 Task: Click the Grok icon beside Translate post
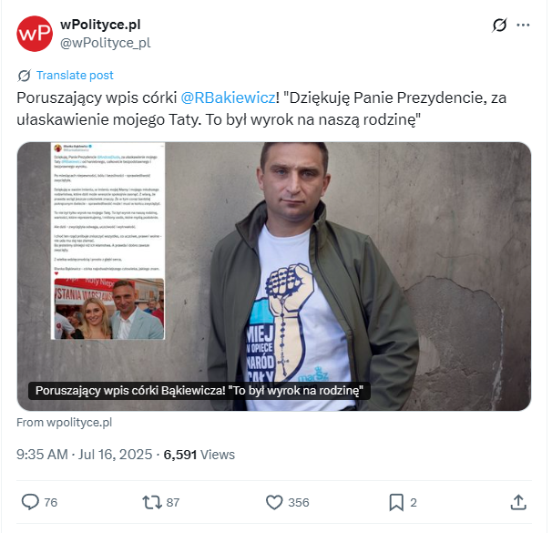point(25,76)
